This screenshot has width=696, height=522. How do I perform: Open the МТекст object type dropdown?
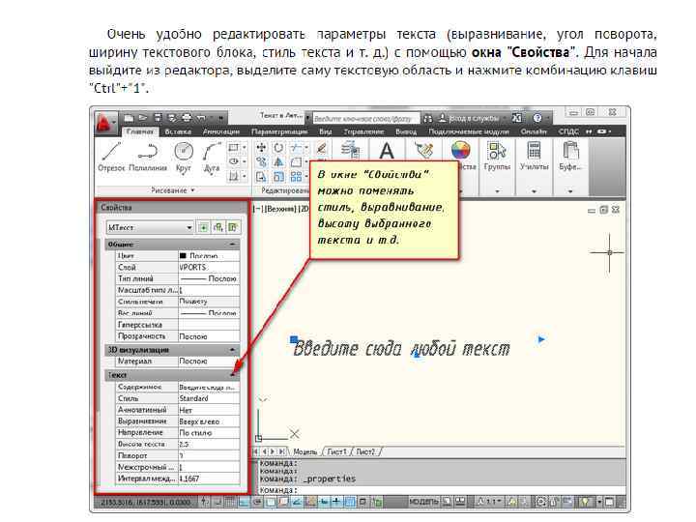point(150,227)
